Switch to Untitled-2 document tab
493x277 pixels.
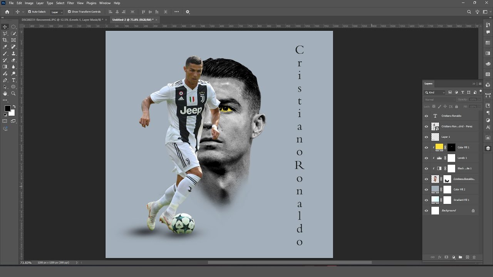point(134,19)
